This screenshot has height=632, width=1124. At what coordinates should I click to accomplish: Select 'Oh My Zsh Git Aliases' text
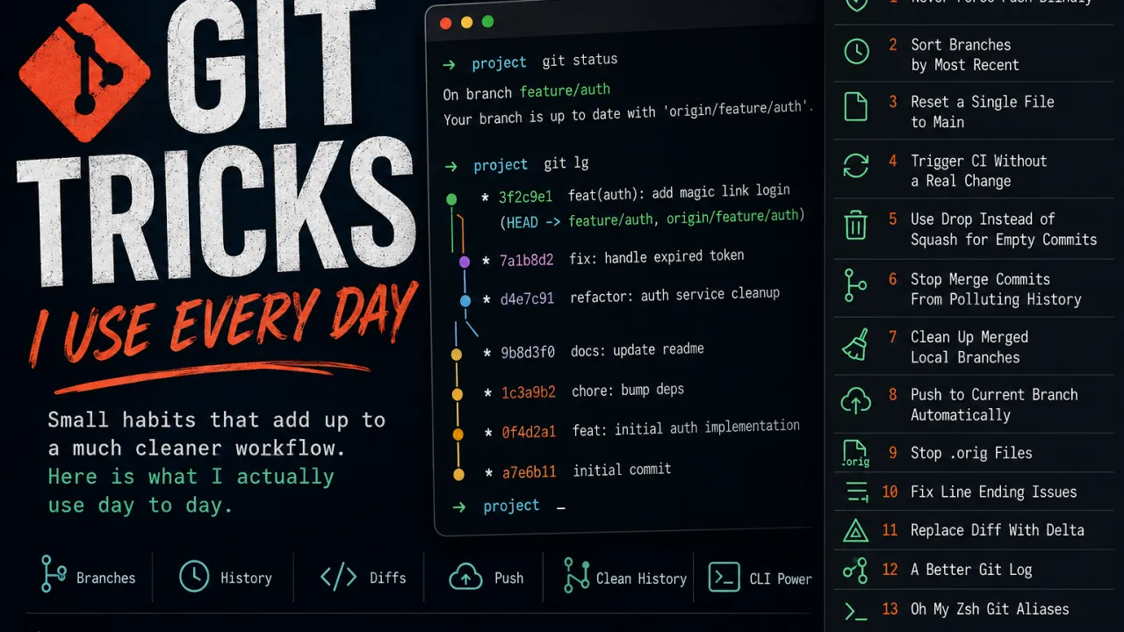pos(990,609)
